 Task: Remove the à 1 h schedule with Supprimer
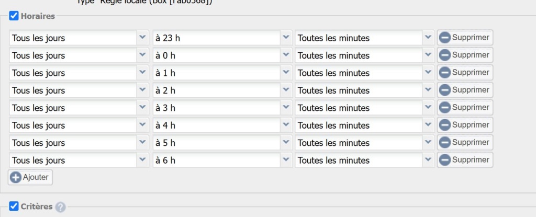tap(465, 73)
